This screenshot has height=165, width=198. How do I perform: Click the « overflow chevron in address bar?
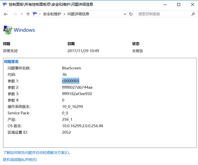point(40,14)
